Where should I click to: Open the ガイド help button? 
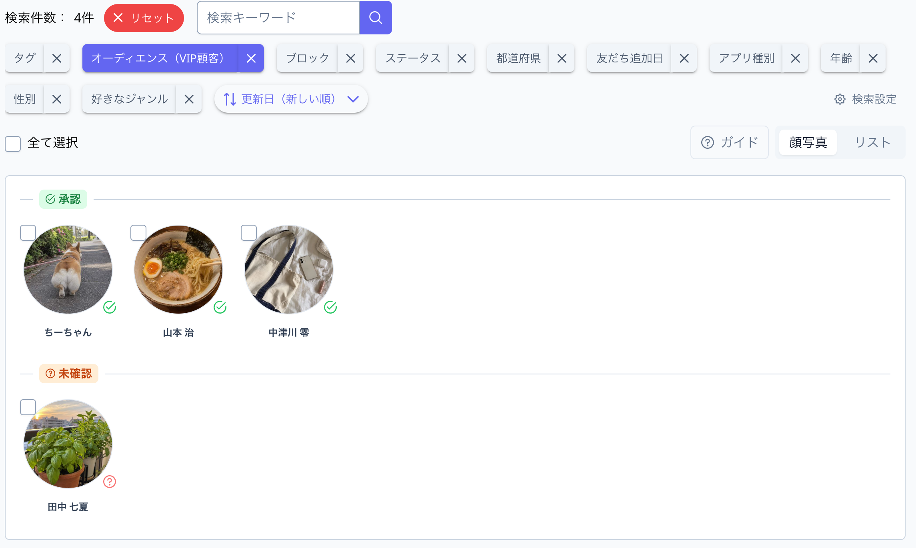730,142
